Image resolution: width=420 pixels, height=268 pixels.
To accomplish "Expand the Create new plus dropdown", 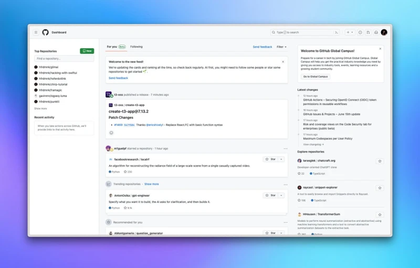I will click(350, 32).
